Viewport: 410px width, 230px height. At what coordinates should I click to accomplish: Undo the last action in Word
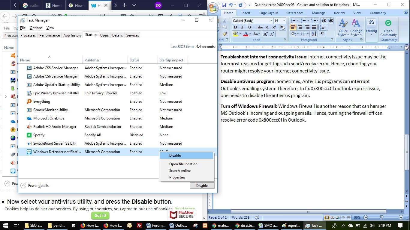(x=231, y=5)
